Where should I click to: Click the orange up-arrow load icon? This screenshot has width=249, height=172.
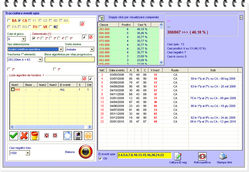click(x=88, y=136)
